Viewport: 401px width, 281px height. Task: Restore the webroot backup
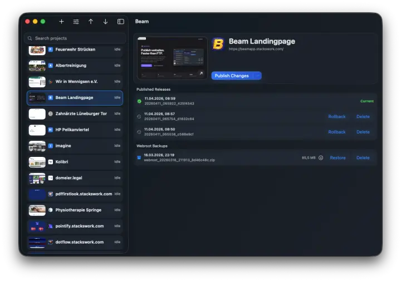click(x=338, y=158)
